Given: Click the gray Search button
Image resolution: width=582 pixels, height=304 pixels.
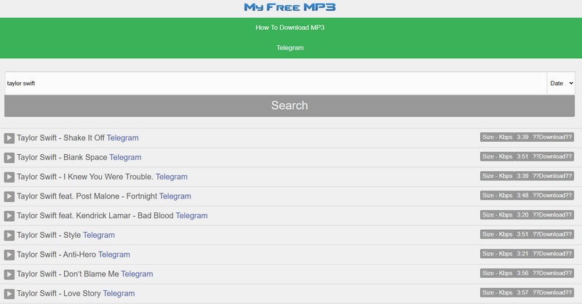Looking at the screenshot, I should pos(290,105).
